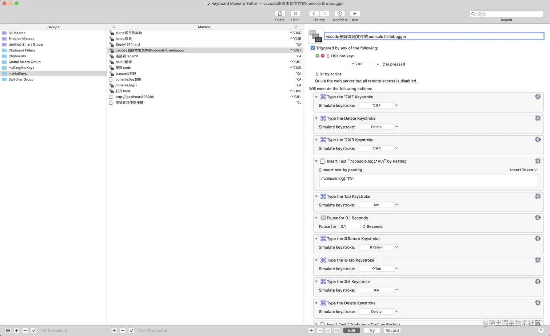Click the Search field in the toolbar
Viewport: 550px width, 336px height.
tap(506, 14)
